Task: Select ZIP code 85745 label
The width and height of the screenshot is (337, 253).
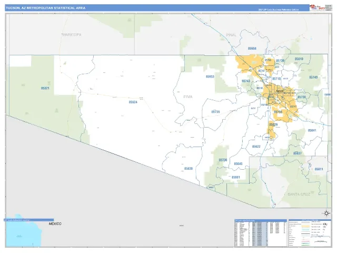Action: coord(260,88)
